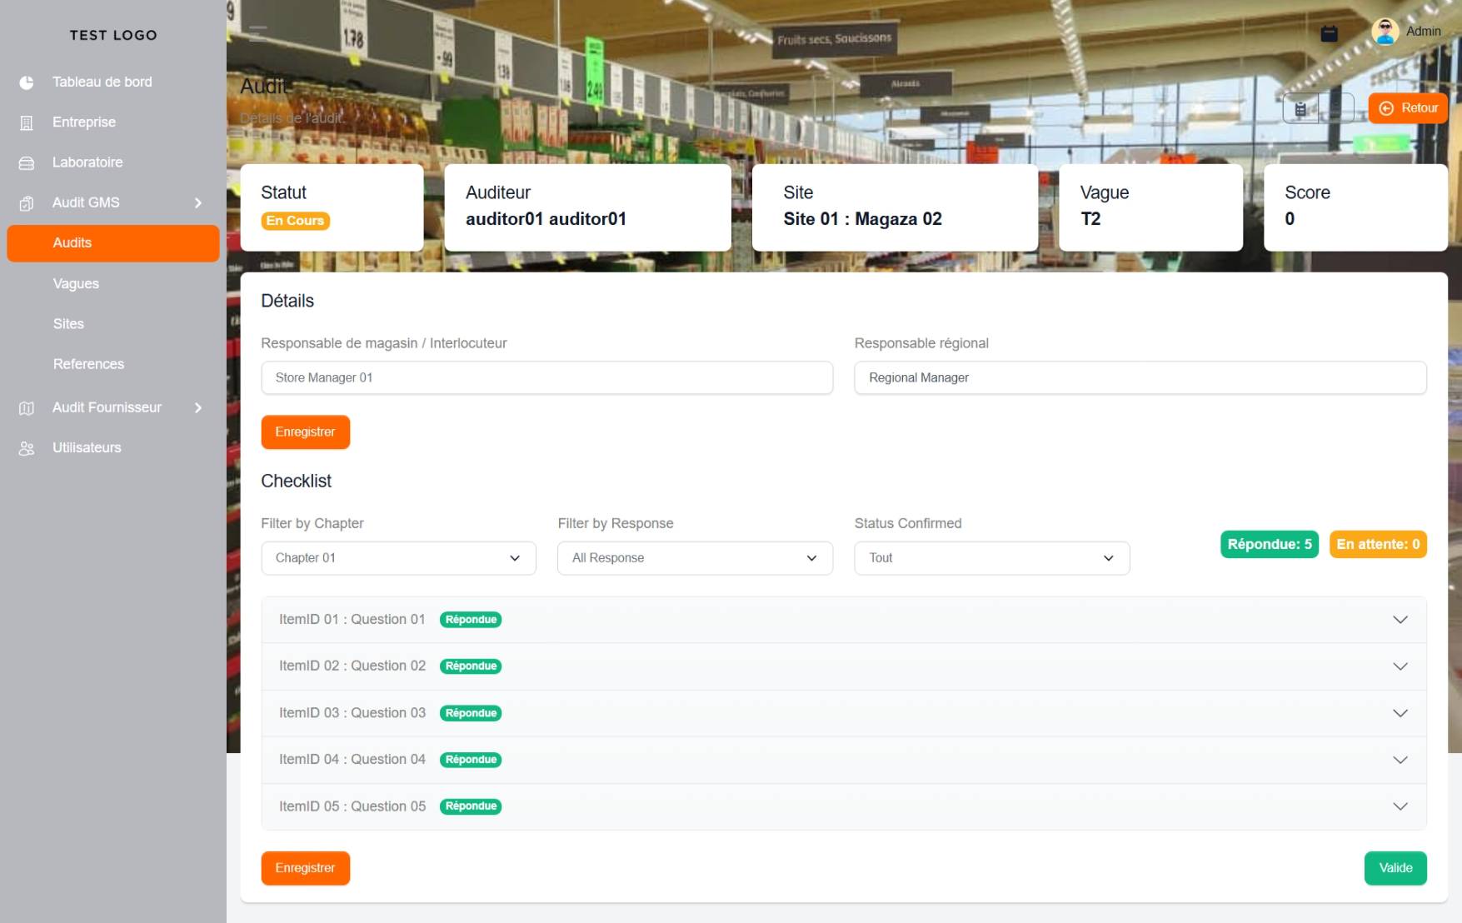Viewport: 1462px width, 923px height.
Task: Click the Admin avatar icon
Action: click(1385, 31)
